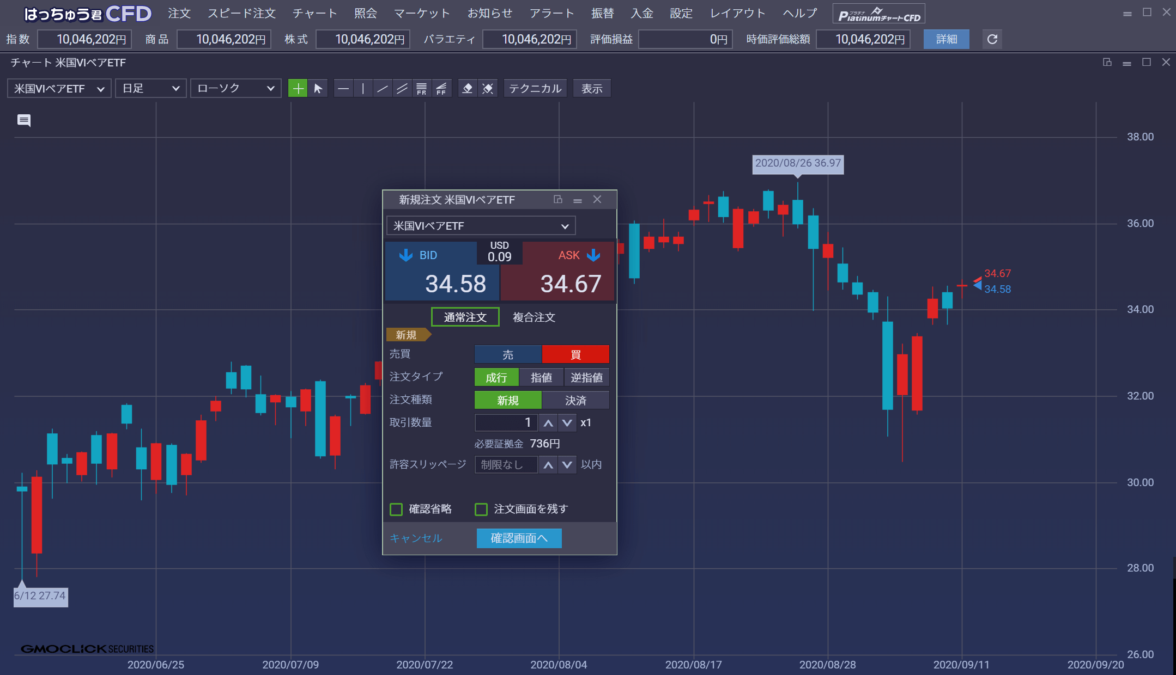
Task: Select 決済 settlement order kind
Action: (x=575, y=400)
